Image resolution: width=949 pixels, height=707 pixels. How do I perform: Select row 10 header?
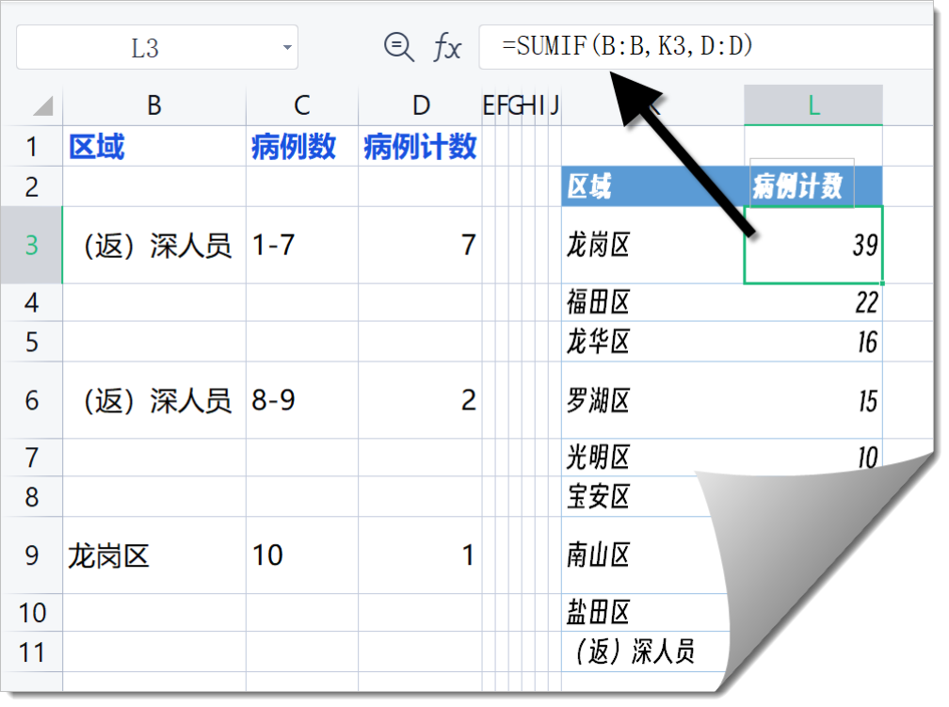[31, 613]
